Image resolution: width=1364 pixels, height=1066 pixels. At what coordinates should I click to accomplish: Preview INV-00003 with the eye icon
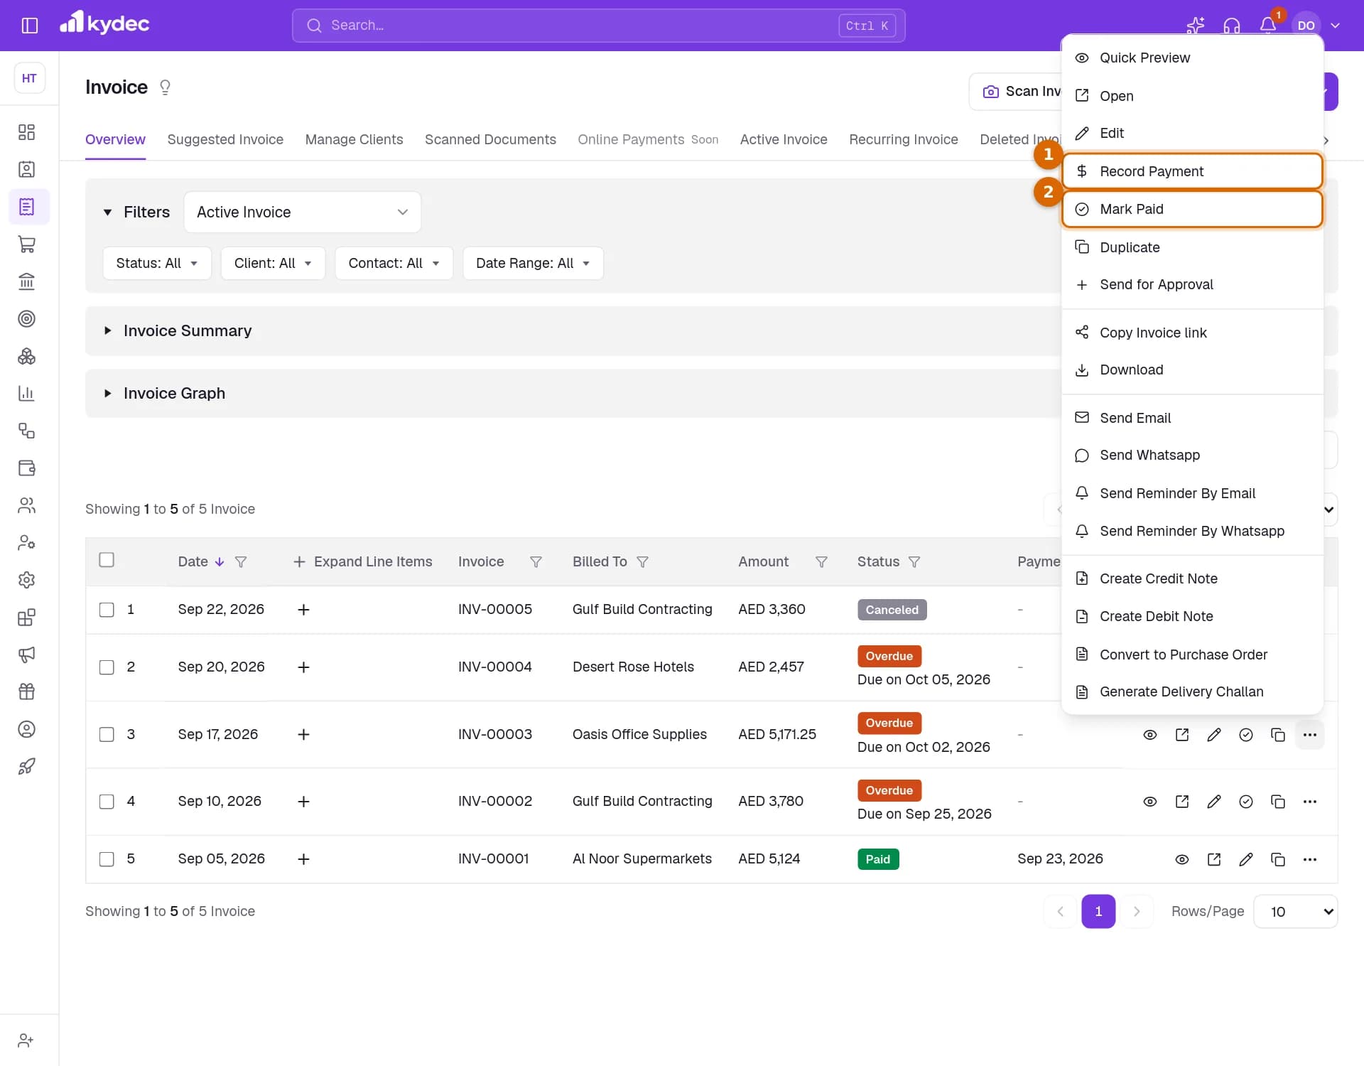coord(1149,735)
